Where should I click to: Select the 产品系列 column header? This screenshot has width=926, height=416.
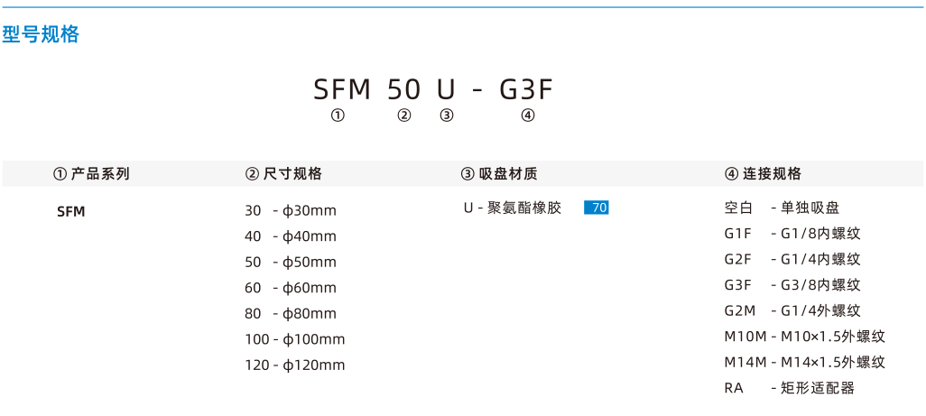(x=91, y=173)
